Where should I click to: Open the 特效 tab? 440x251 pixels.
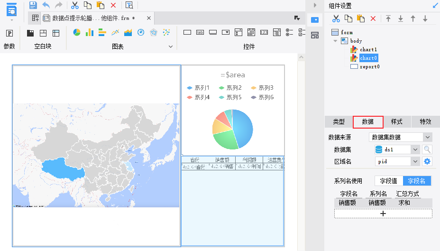pyautogui.click(x=425, y=122)
